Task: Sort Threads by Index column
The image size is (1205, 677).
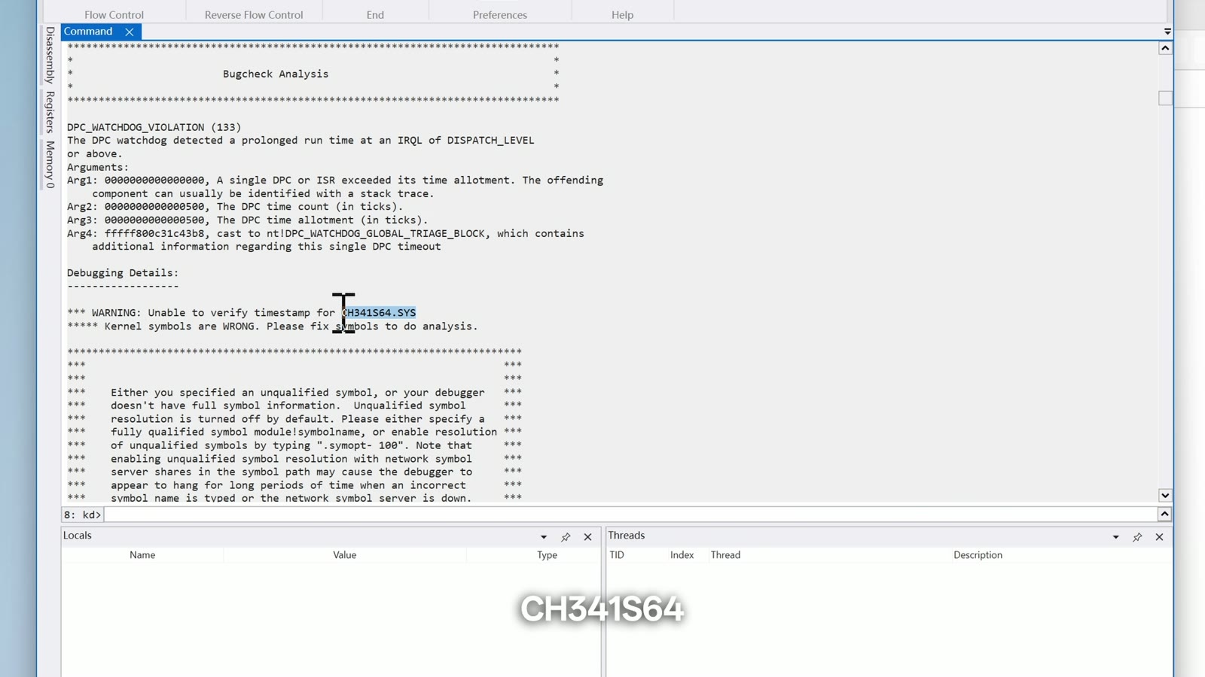Action: (682, 555)
